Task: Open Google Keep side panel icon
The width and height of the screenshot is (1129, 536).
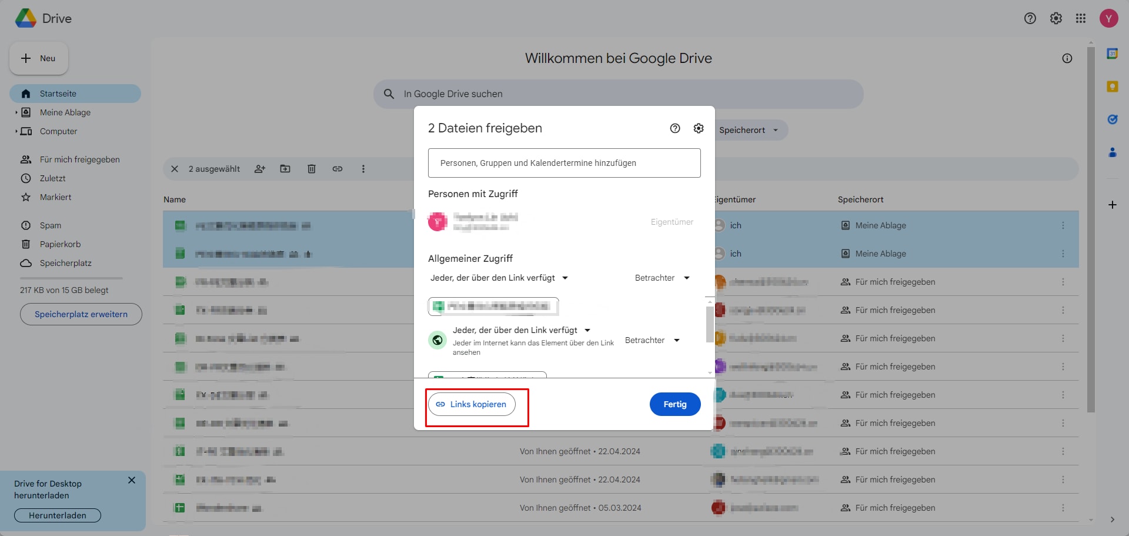Action: [x=1112, y=86]
